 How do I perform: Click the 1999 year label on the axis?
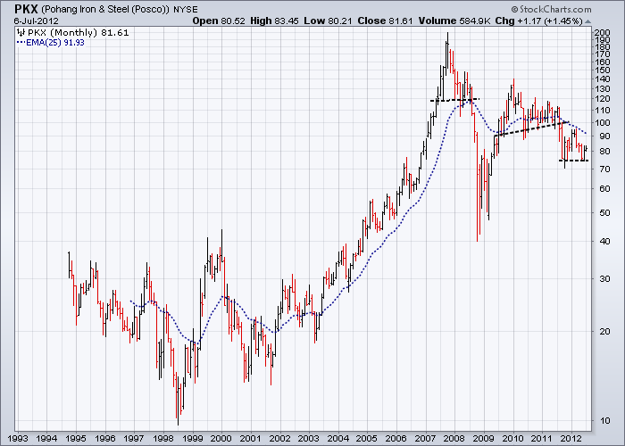click(x=193, y=439)
